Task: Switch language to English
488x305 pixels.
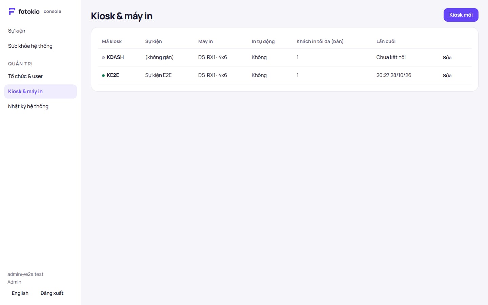Action: (x=20, y=293)
